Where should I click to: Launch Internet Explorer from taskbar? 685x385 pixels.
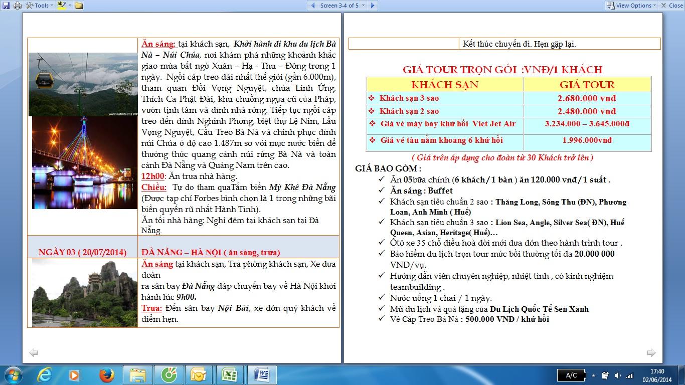pyautogui.click(x=45, y=375)
